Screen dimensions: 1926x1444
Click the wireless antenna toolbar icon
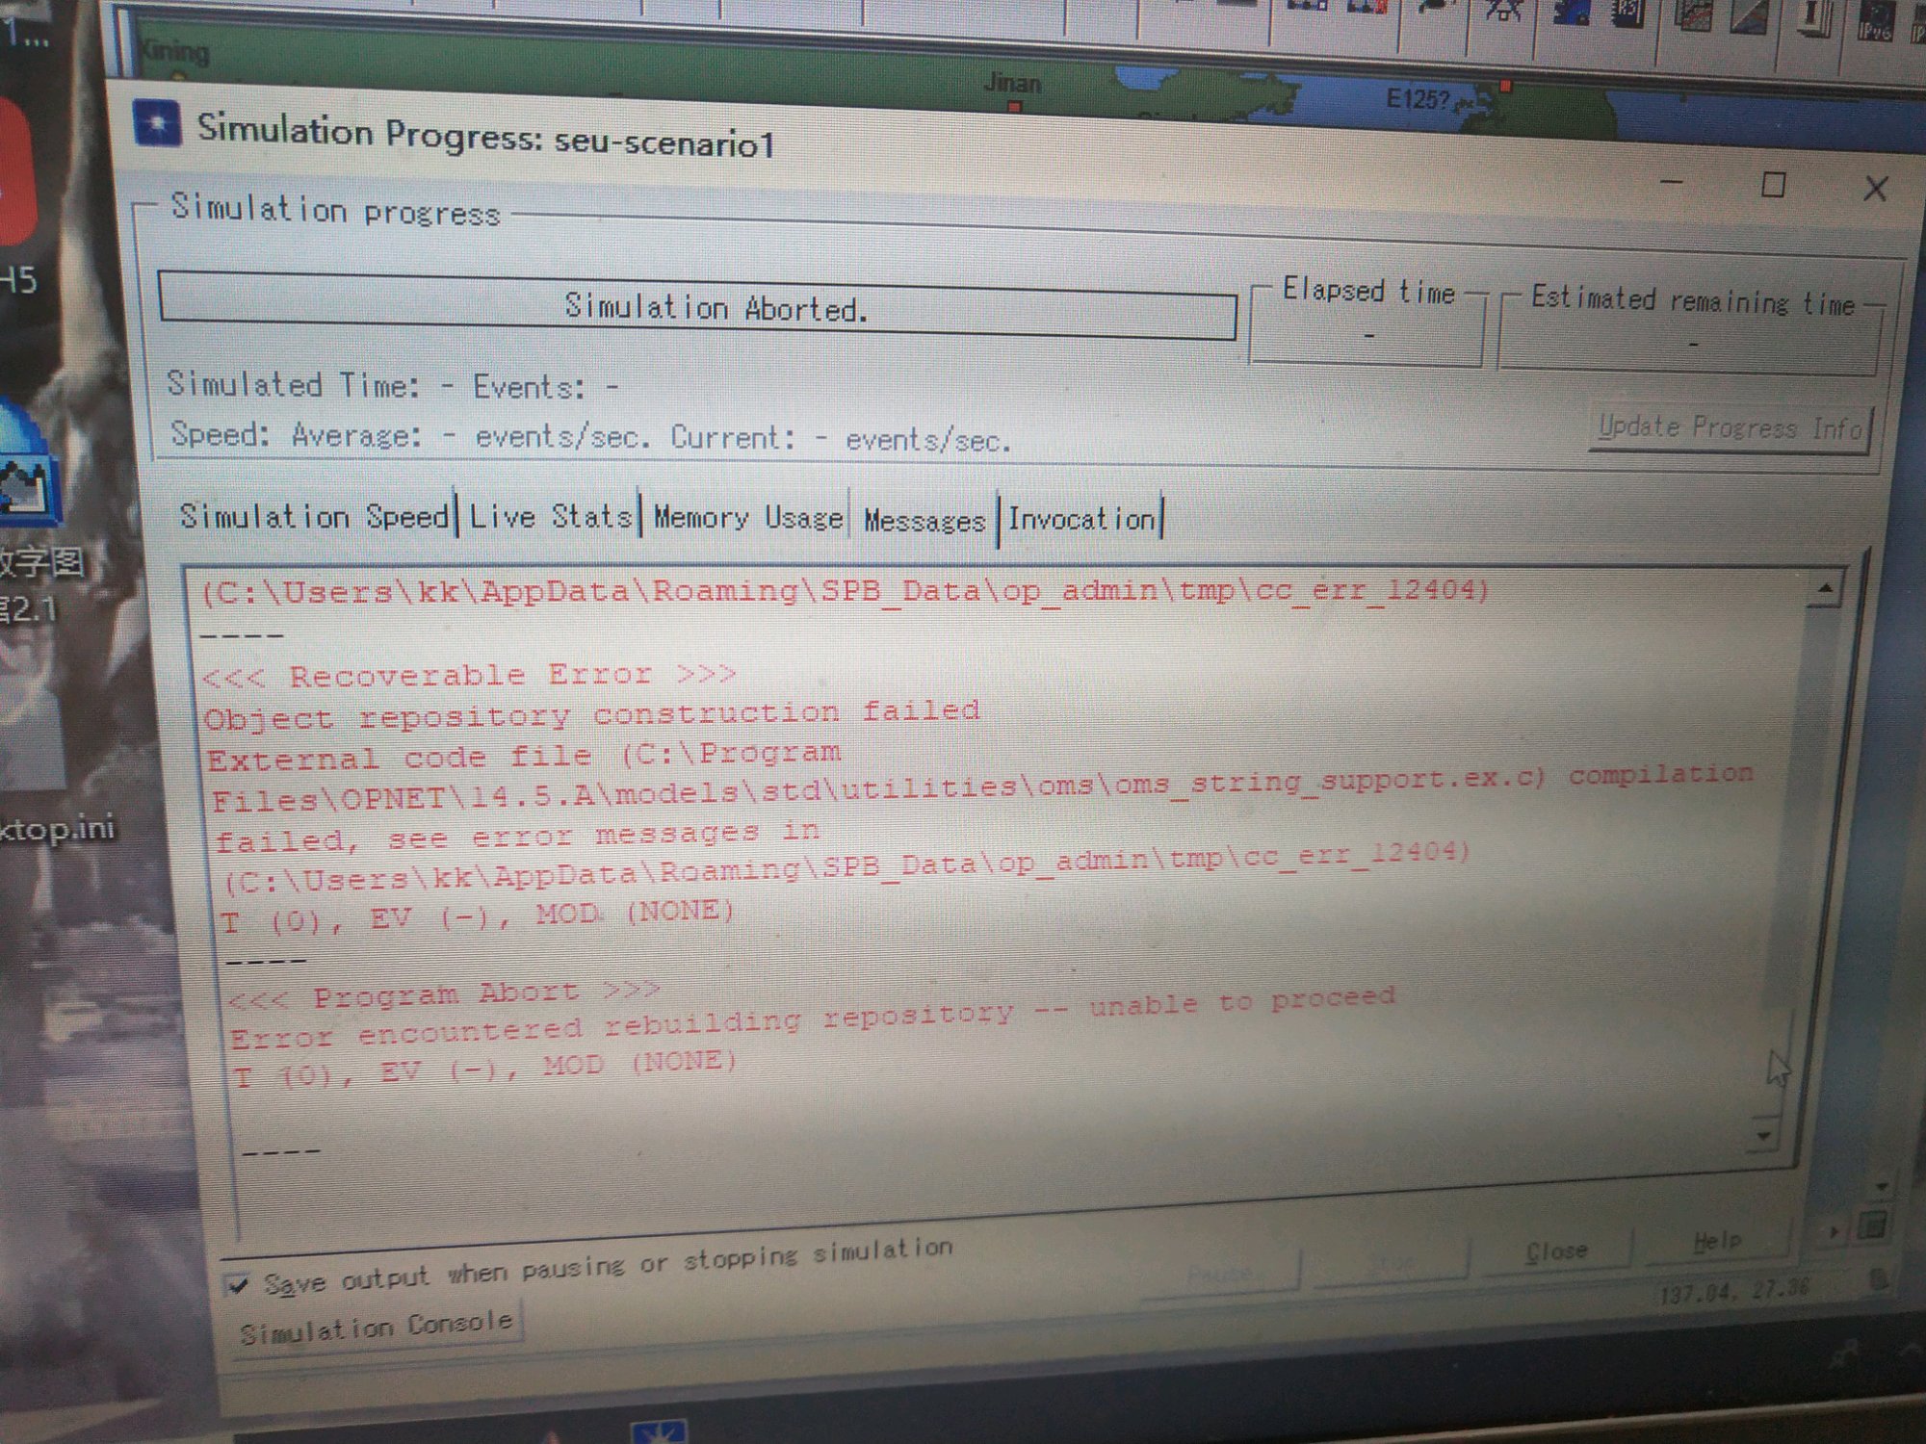pyautogui.click(x=1503, y=12)
